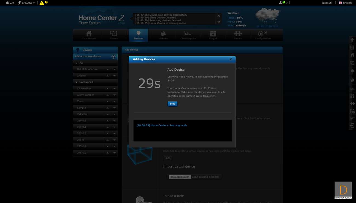The height and width of the screenshot is (203, 356).
Task: Collapse the Unassigned device group
Action: click(x=77, y=82)
